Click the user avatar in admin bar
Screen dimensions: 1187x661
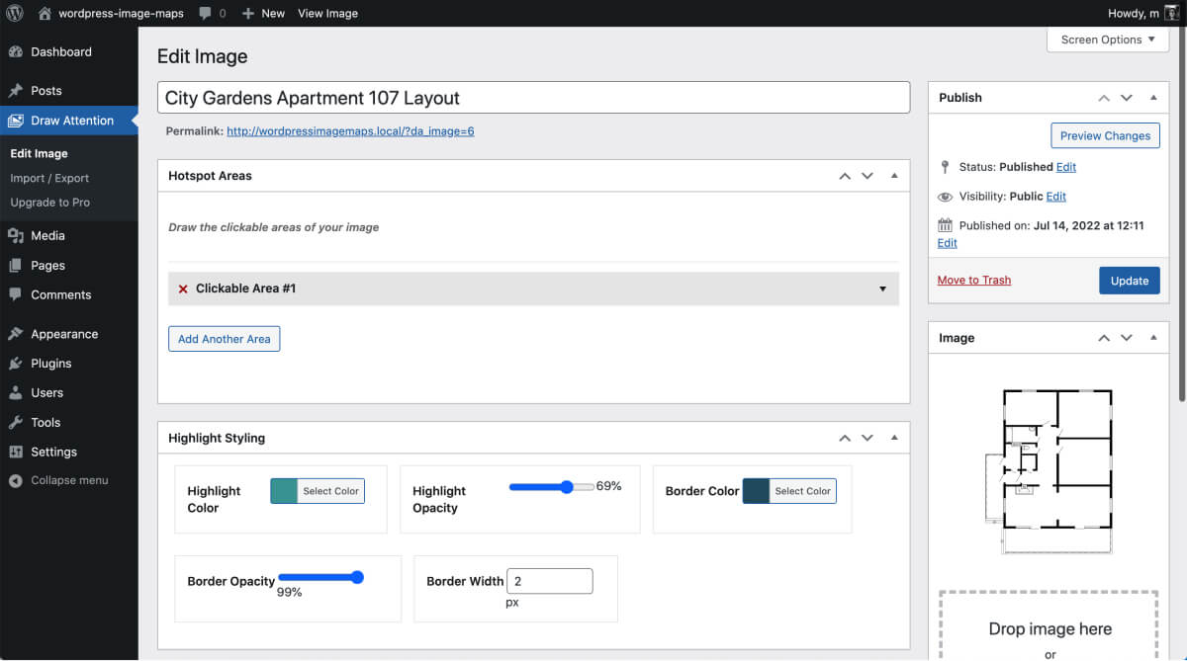1171,13
